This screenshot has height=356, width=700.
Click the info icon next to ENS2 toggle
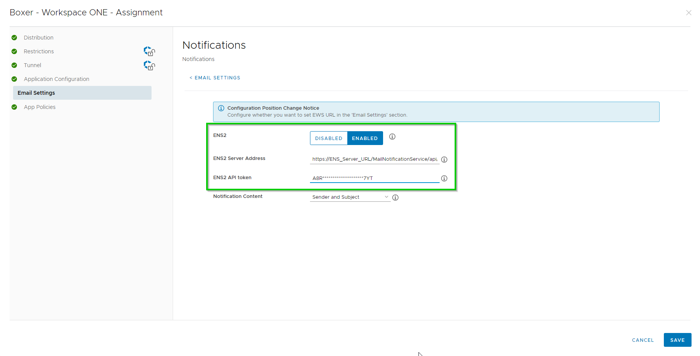(x=392, y=137)
